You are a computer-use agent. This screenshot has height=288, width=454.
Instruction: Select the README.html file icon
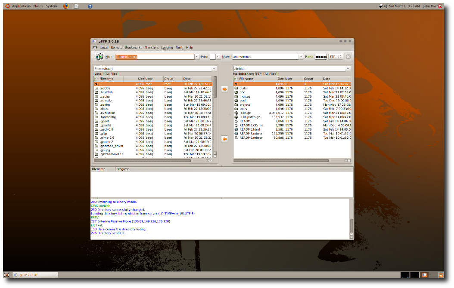[x=236, y=129]
